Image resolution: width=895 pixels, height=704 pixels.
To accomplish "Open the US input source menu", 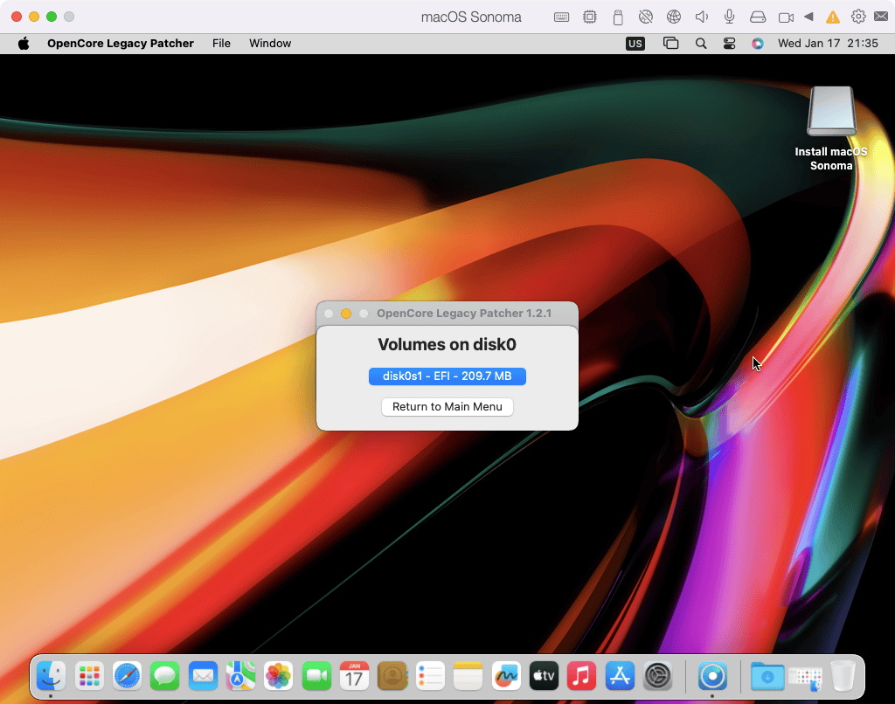I will [635, 43].
